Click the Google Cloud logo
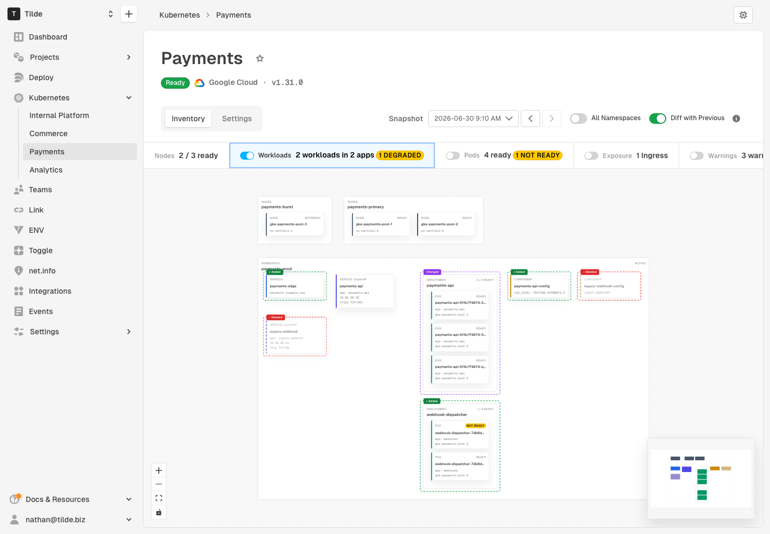 coord(199,83)
